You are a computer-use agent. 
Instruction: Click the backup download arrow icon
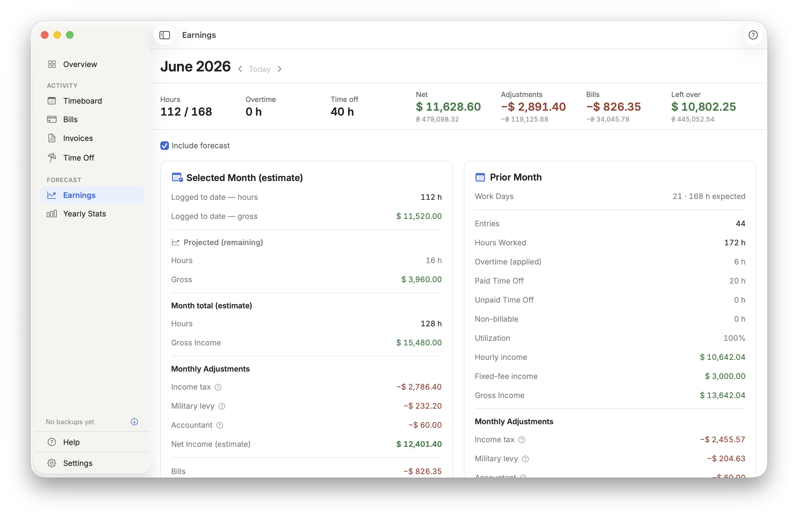coord(134,422)
